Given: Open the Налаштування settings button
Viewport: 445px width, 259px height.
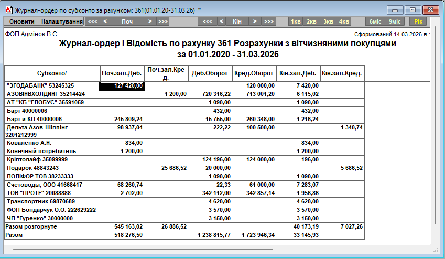Looking at the screenshot, I should click(62, 21).
